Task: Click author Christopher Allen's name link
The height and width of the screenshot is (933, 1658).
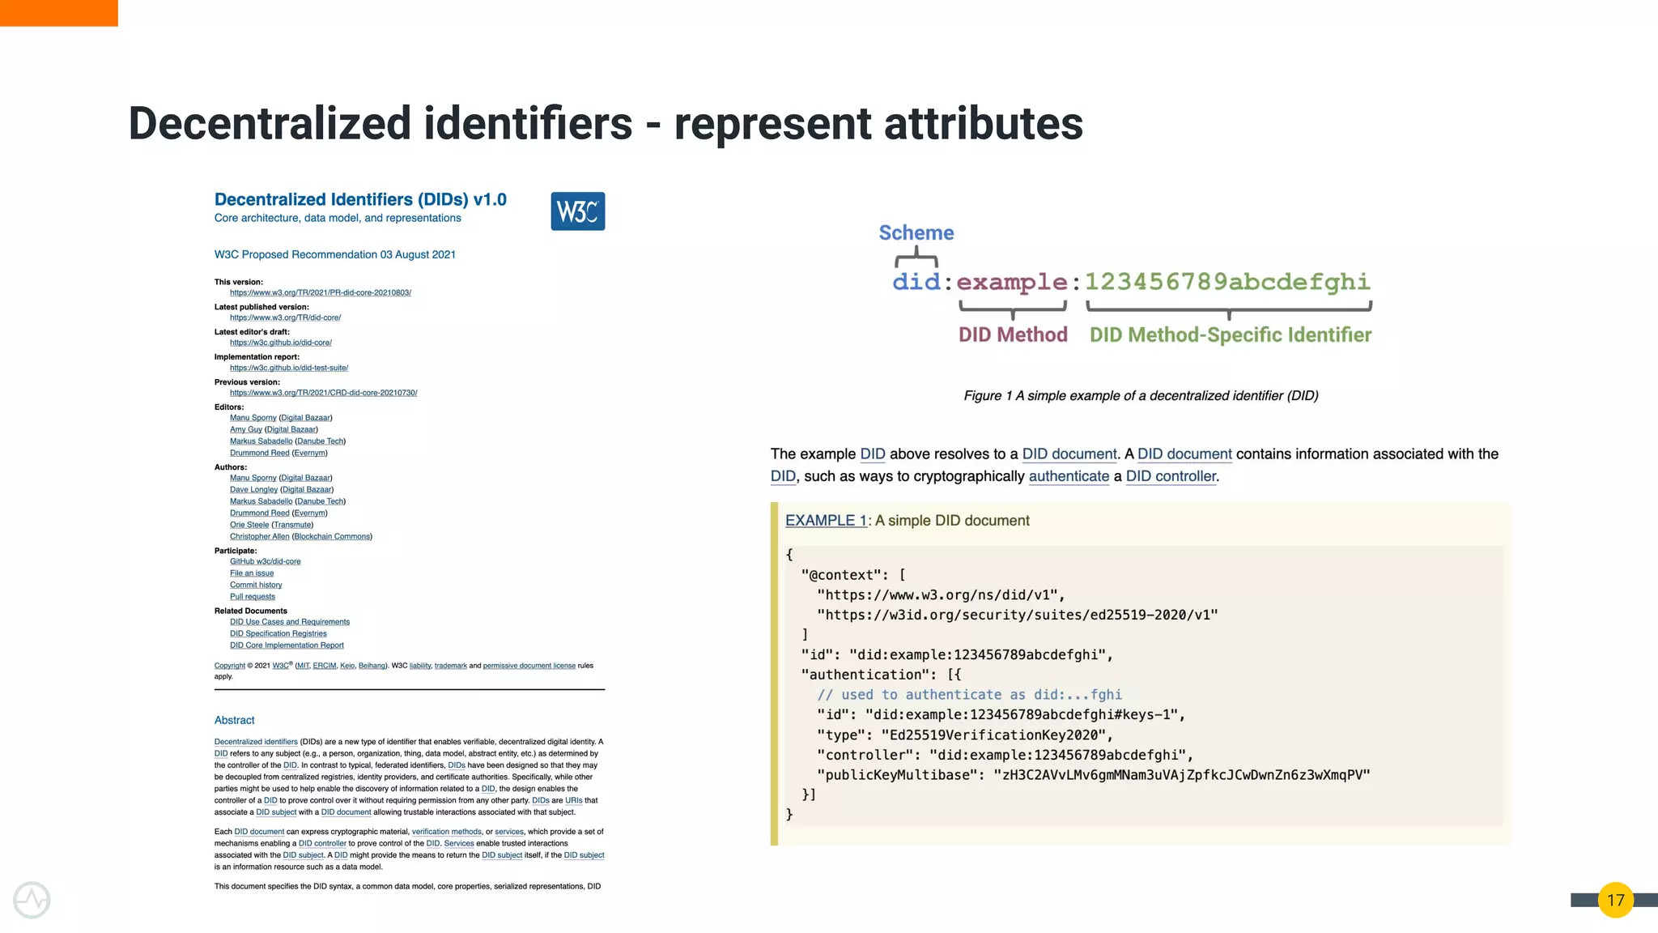Action: pyautogui.click(x=259, y=536)
